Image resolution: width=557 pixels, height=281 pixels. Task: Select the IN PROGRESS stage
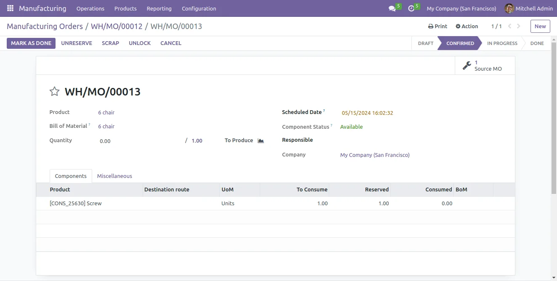point(502,43)
